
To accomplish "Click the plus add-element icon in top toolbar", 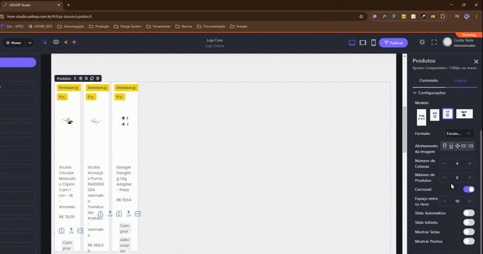I will click(x=74, y=42).
